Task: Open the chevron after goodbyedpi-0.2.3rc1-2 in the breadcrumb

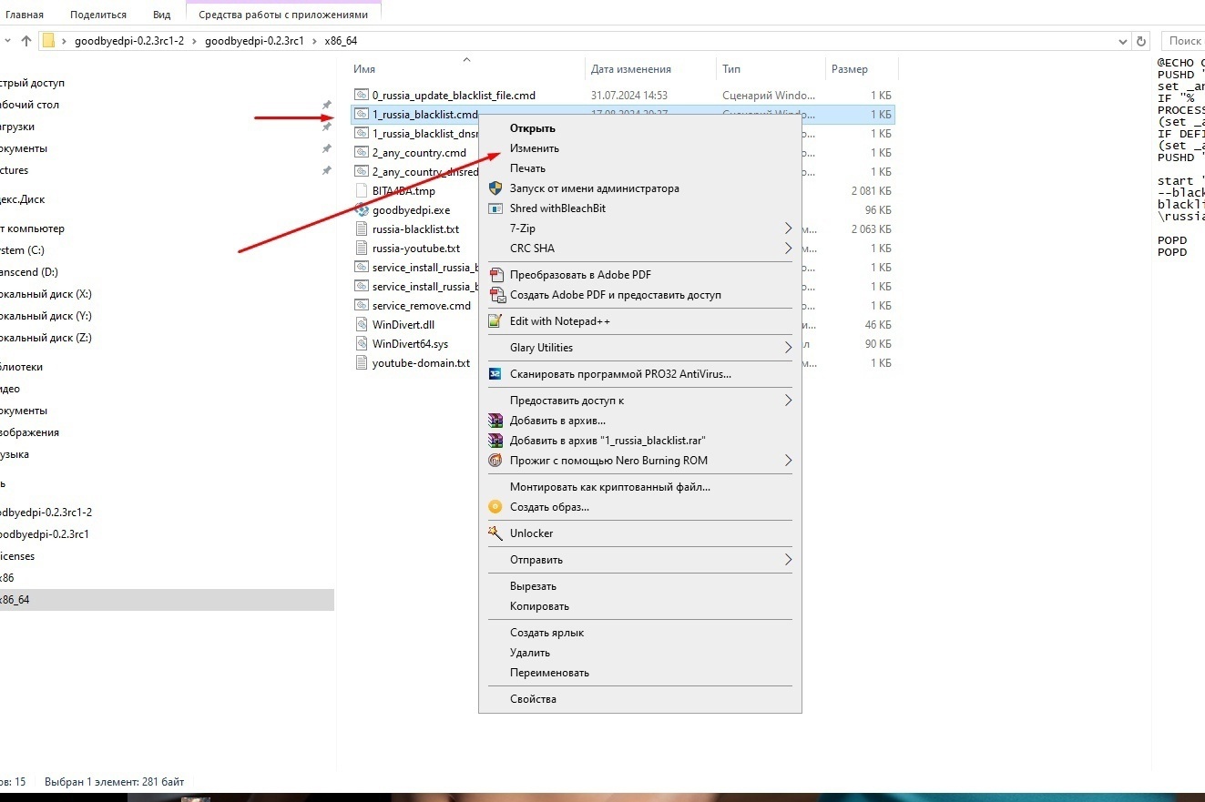Action: (x=194, y=41)
